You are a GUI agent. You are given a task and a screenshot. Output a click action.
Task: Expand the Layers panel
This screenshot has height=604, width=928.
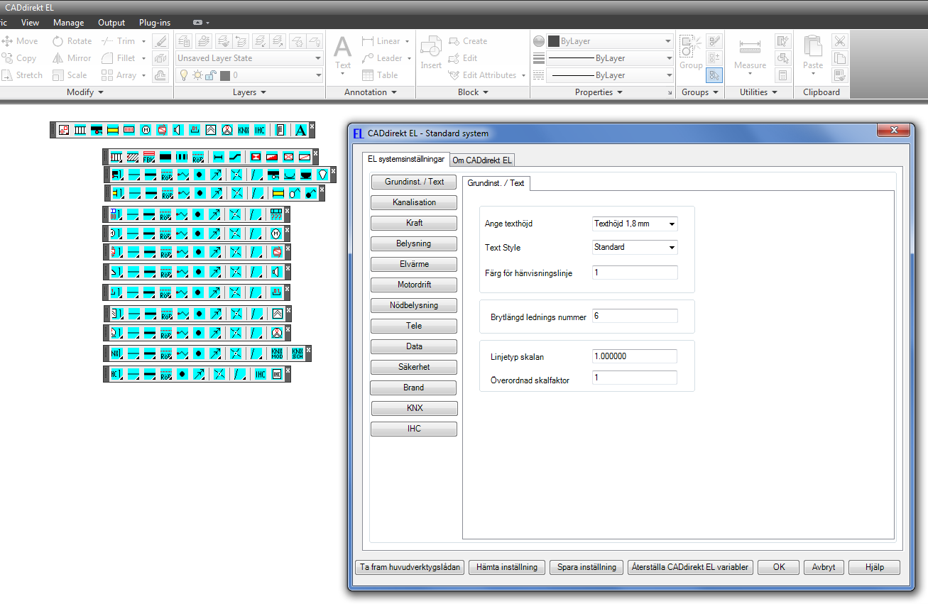click(249, 92)
